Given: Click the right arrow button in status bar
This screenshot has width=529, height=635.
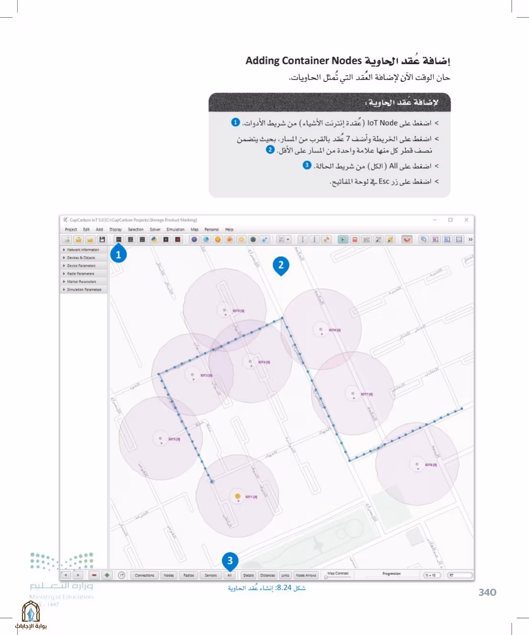Looking at the screenshot, I should 78,575.
